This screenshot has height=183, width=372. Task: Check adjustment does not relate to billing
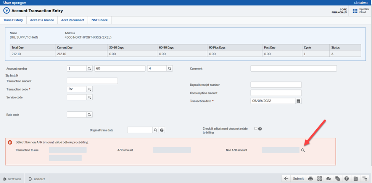[256, 128]
